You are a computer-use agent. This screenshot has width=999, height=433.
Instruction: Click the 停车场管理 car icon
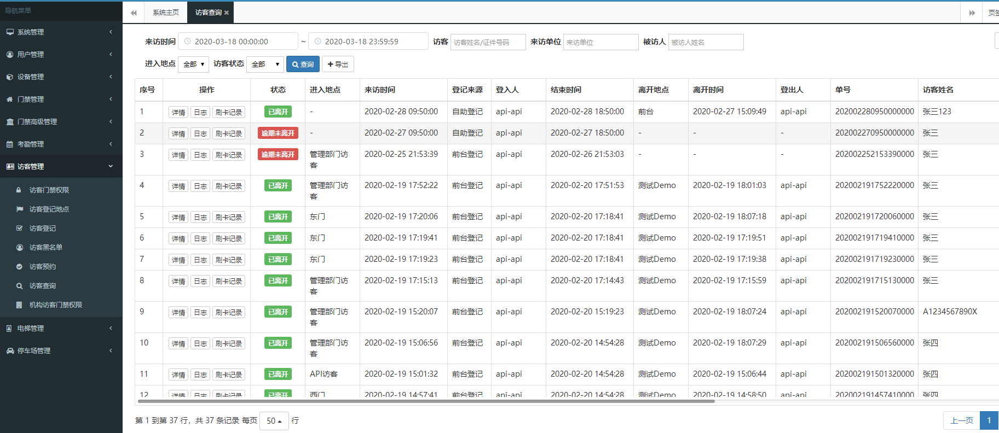(10, 351)
